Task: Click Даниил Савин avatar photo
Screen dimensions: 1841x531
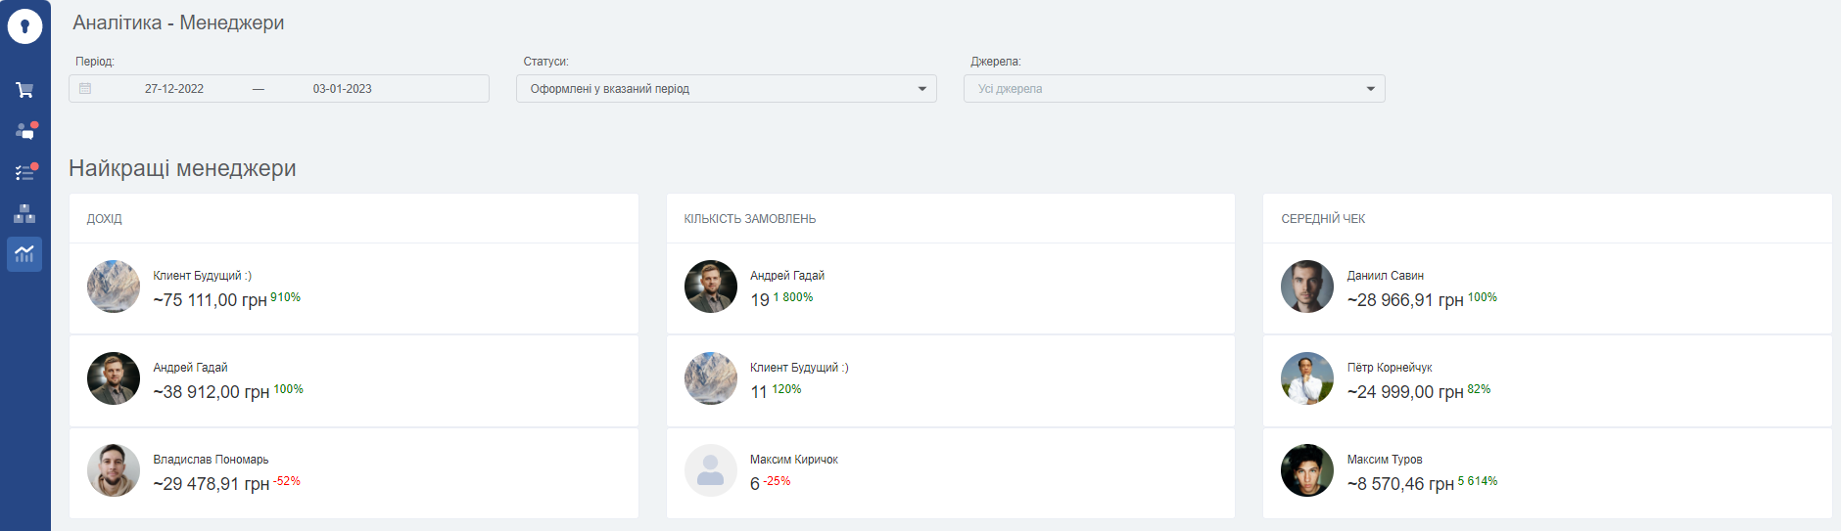Action: (x=1307, y=287)
